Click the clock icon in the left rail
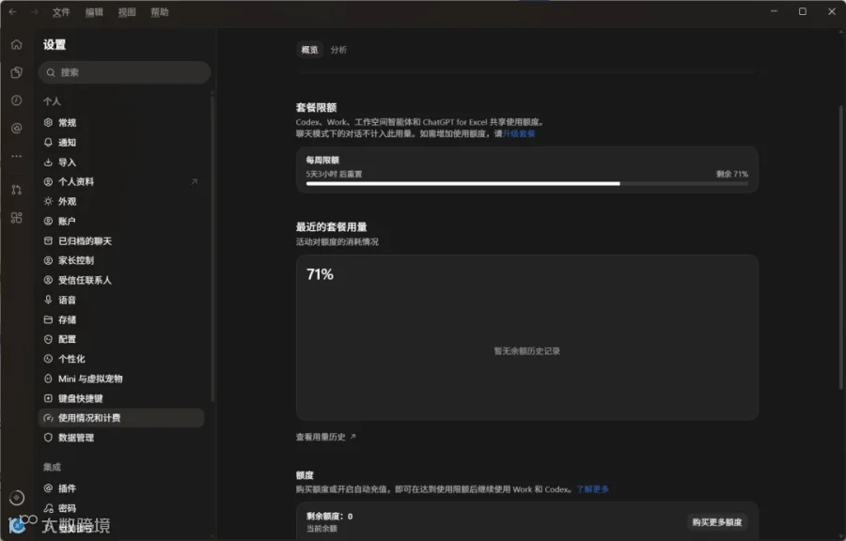Viewport: 846px width, 541px height. point(17,100)
